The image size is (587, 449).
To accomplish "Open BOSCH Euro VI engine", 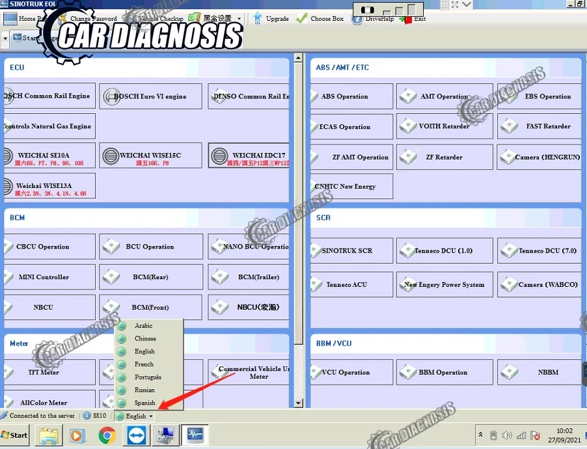I will [150, 96].
